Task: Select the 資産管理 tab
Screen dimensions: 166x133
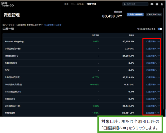Action: tap(91, 4)
